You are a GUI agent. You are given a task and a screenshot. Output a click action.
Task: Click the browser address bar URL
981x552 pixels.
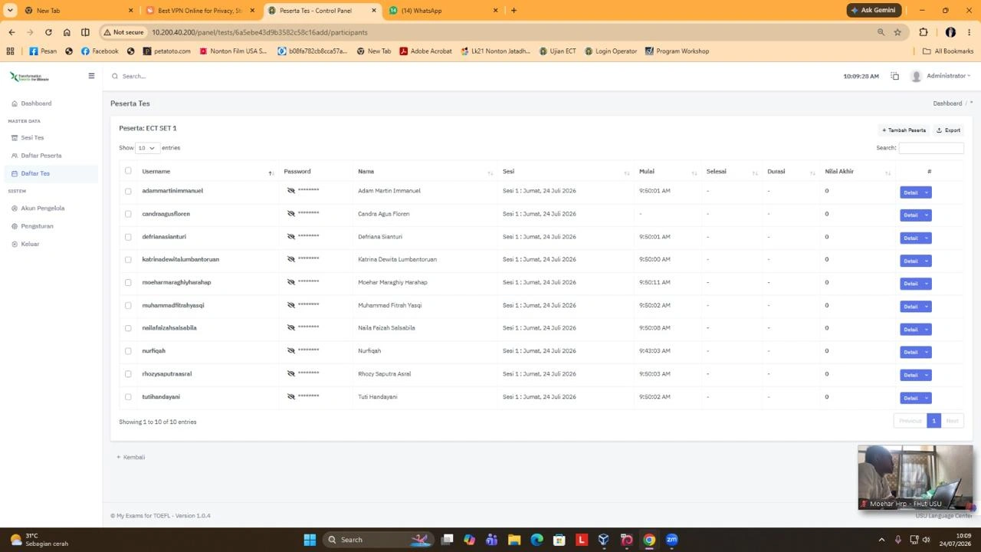click(260, 32)
